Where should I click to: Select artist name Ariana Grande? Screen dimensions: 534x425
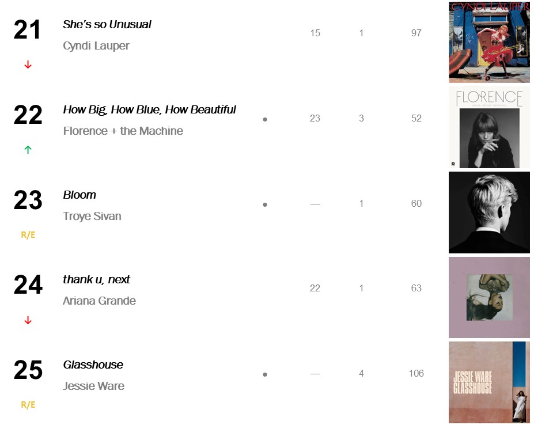coord(99,301)
